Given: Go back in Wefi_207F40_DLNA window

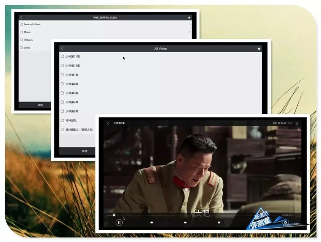Looking at the screenshot, I should [x=22, y=18].
